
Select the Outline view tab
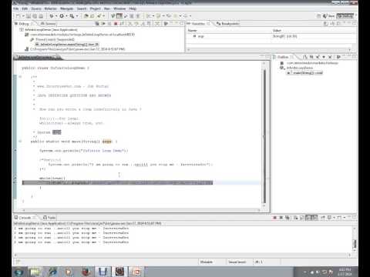[283, 57]
